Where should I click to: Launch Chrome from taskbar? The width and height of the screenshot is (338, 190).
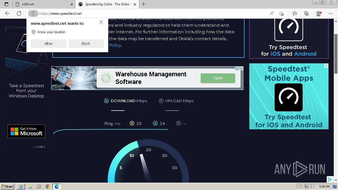[x=48, y=187]
